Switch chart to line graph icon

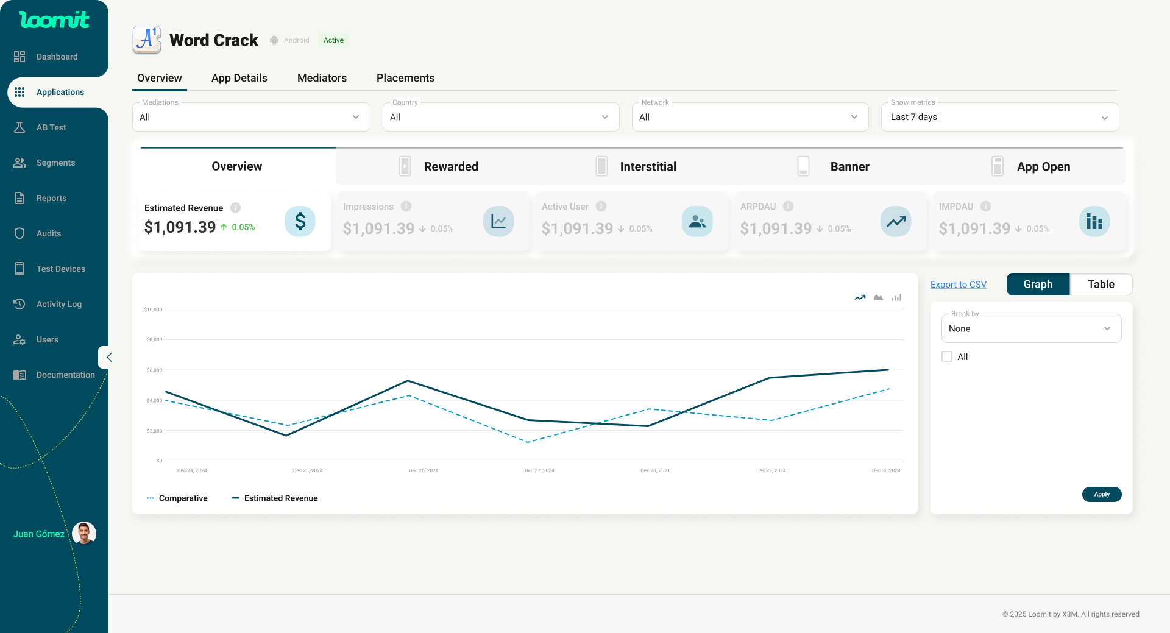click(860, 298)
